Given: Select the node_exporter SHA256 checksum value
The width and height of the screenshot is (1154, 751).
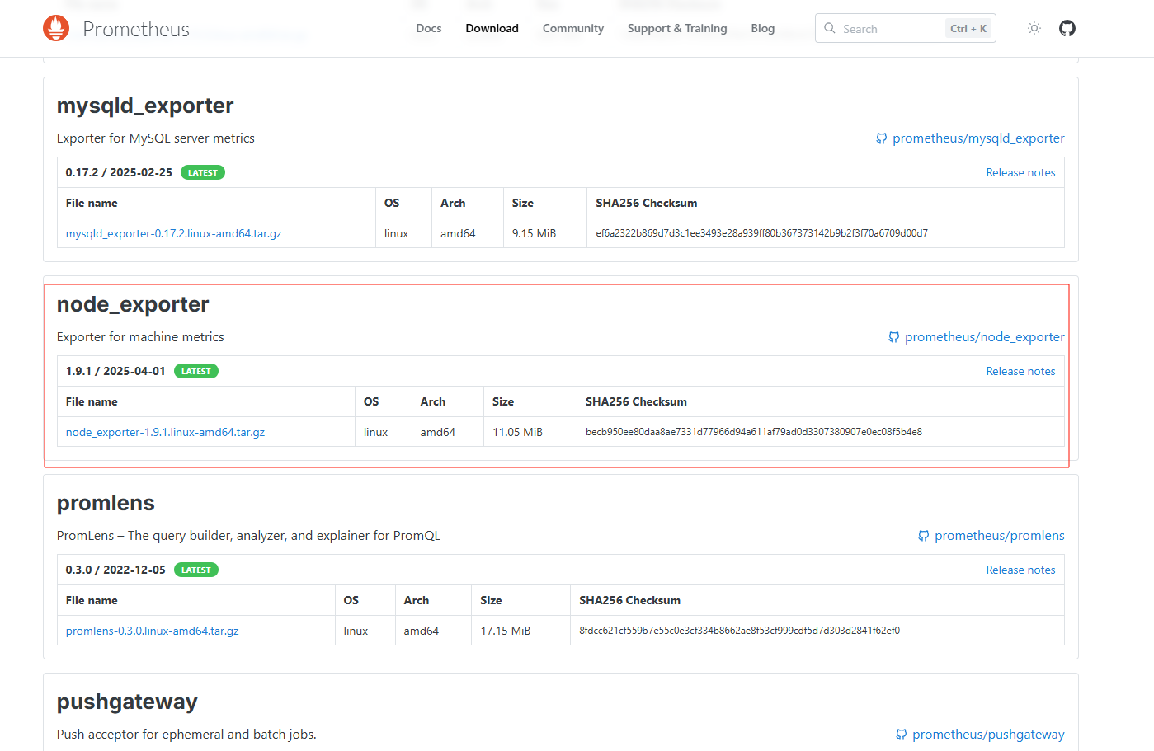Looking at the screenshot, I should (754, 432).
